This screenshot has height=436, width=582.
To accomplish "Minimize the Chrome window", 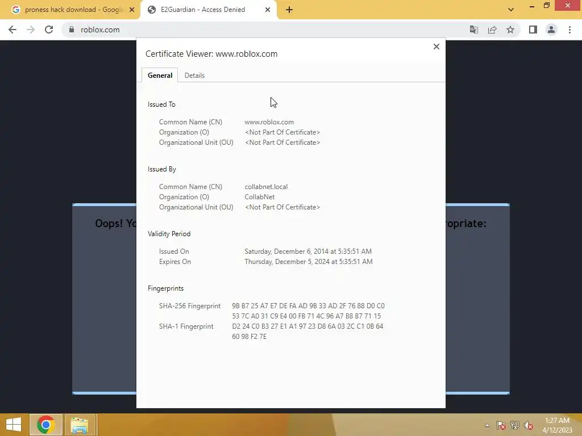I will tap(532, 6).
